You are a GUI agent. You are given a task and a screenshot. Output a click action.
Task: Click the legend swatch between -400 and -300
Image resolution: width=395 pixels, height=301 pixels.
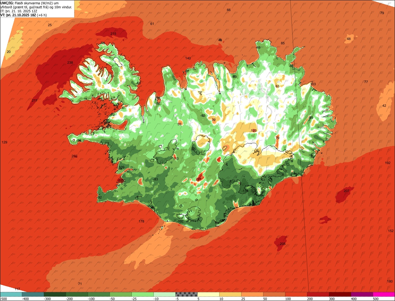[x=33, y=294]
